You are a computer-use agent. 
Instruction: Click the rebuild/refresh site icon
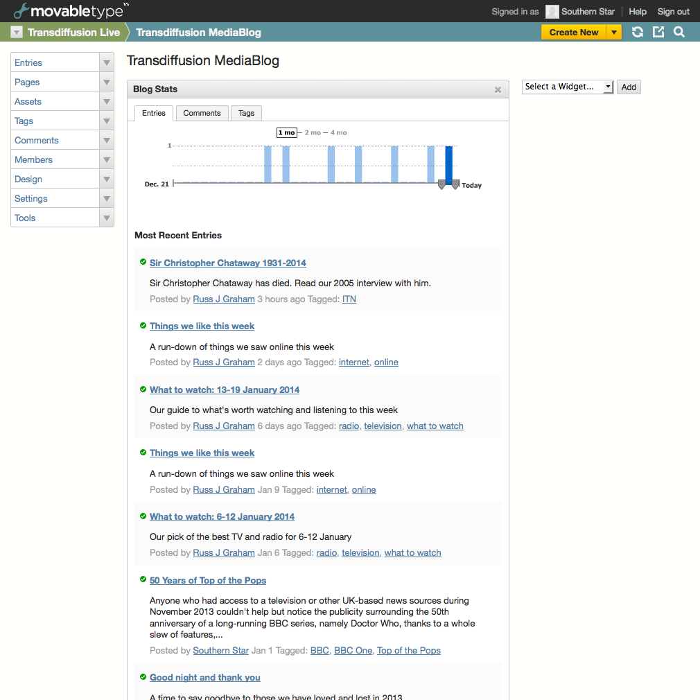pyautogui.click(x=638, y=32)
